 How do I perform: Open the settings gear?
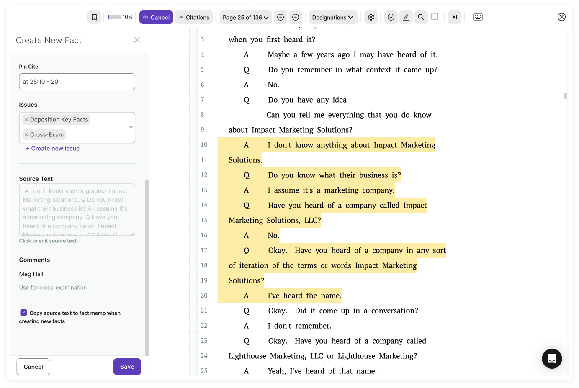coord(371,17)
